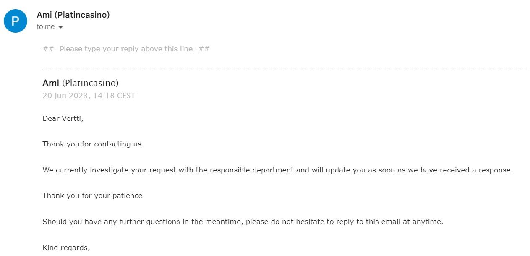Click "Thank you for your patience" line
Viewport: 530px width, 256px height.
(x=92, y=196)
